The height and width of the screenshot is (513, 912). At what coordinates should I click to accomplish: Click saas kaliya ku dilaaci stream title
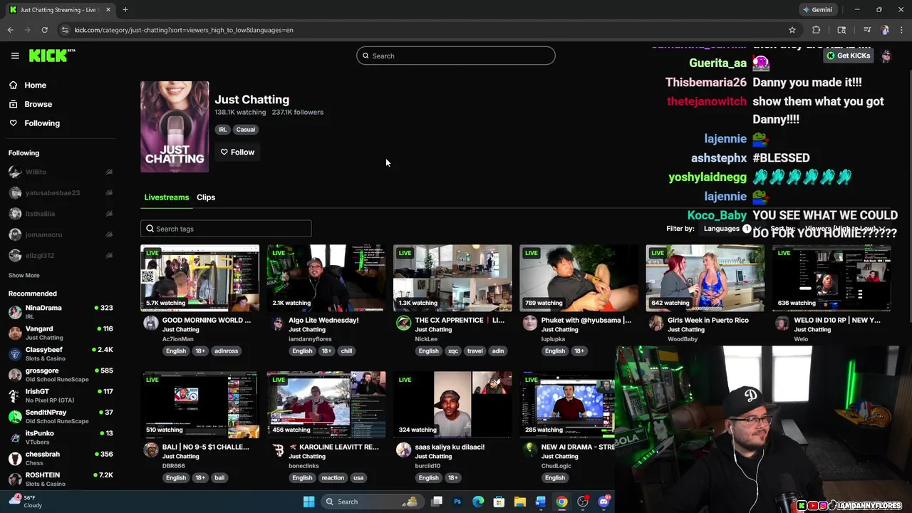point(450,447)
